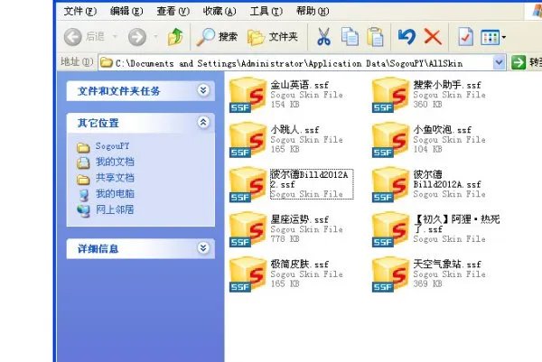
Task: Undo with the blue curved arrow
Action: click(406, 37)
